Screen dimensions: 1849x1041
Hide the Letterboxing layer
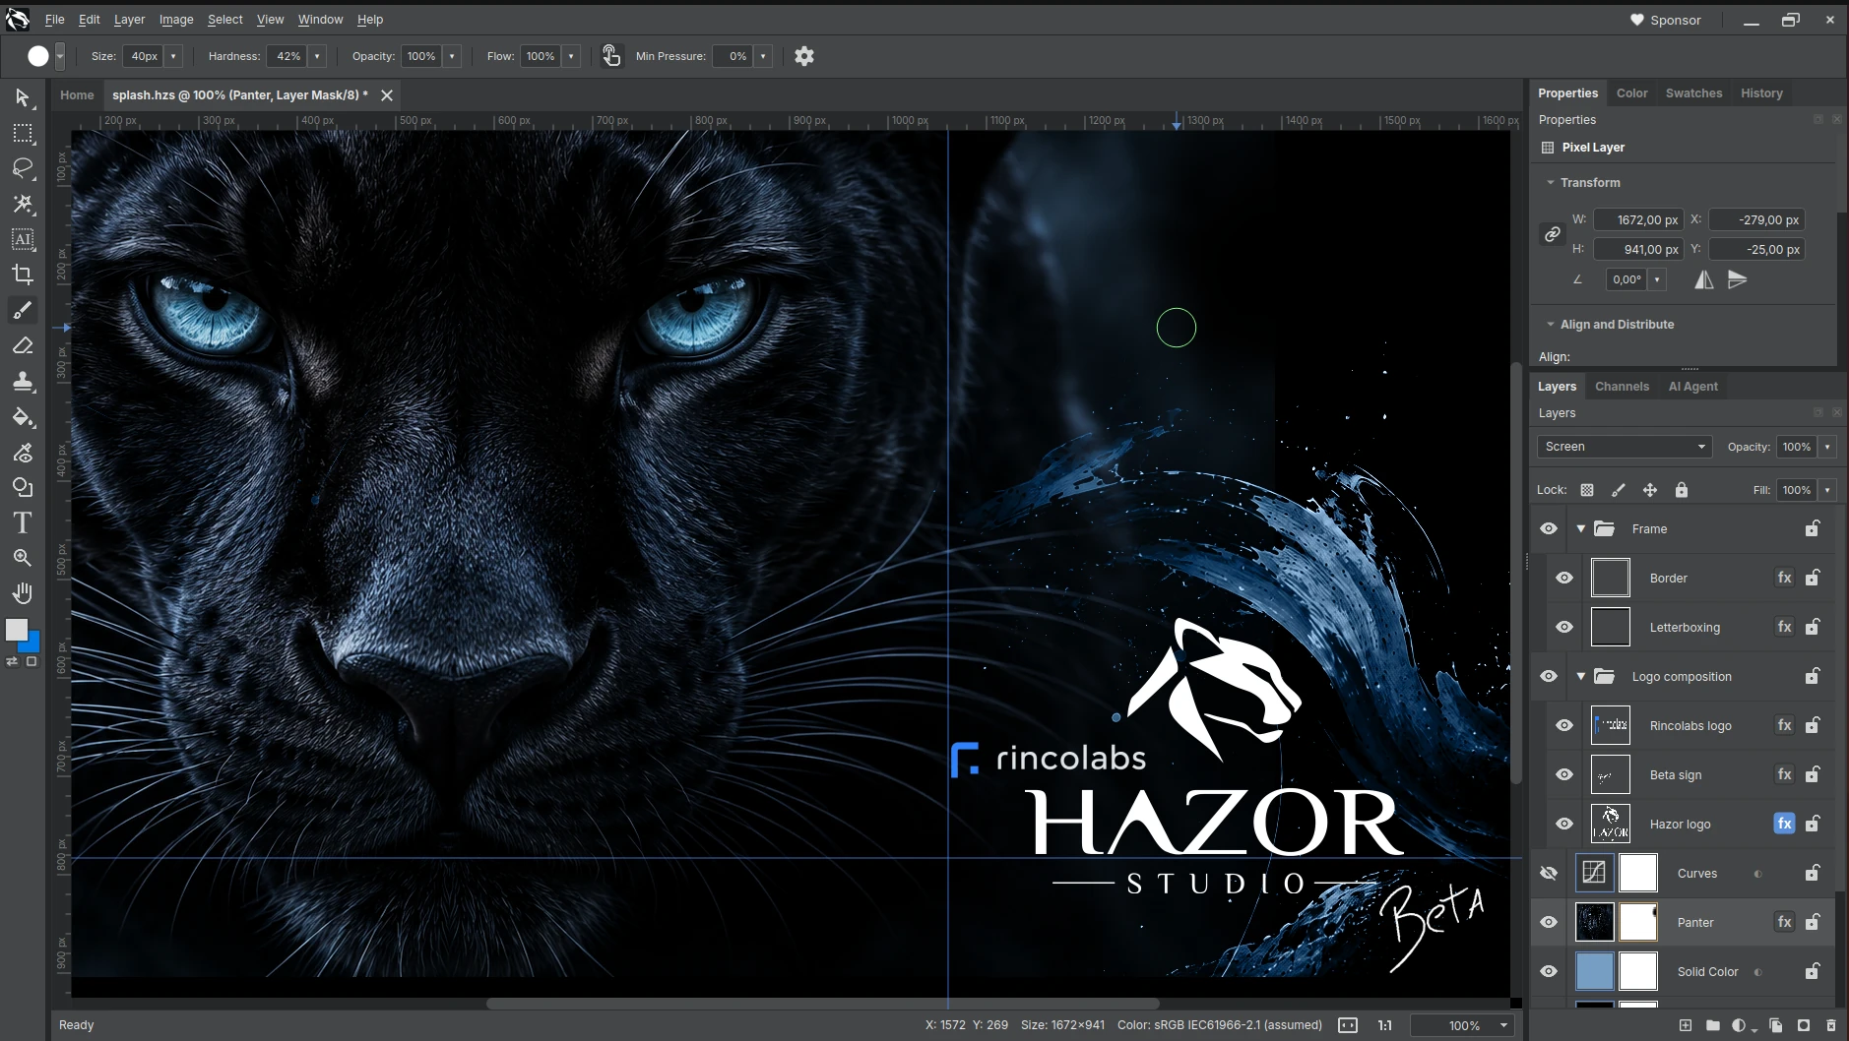(1564, 627)
